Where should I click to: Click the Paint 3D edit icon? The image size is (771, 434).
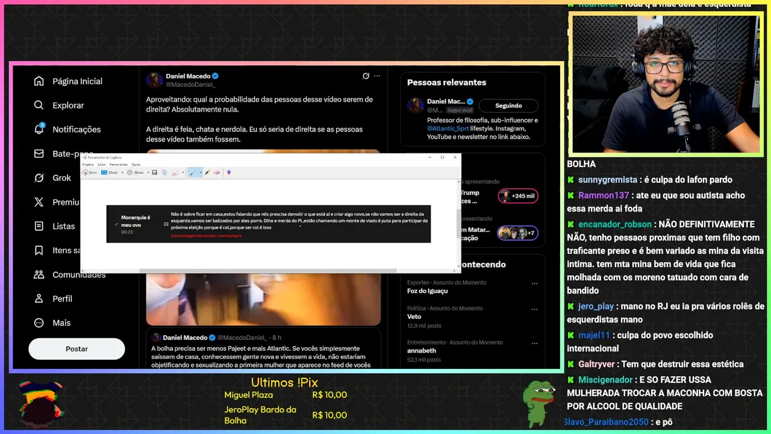(229, 172)
